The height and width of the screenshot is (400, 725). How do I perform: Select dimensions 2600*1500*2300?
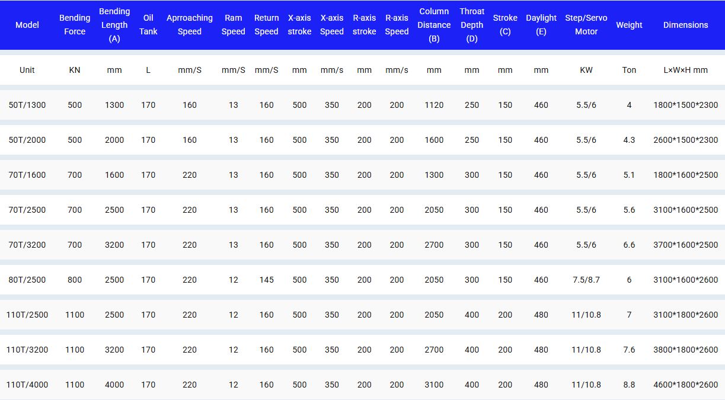(x=686, y=140)
